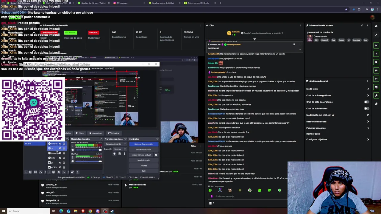
Task: Add a transition with plus icon
Action: pyautogui.click(x=114, y=154)
